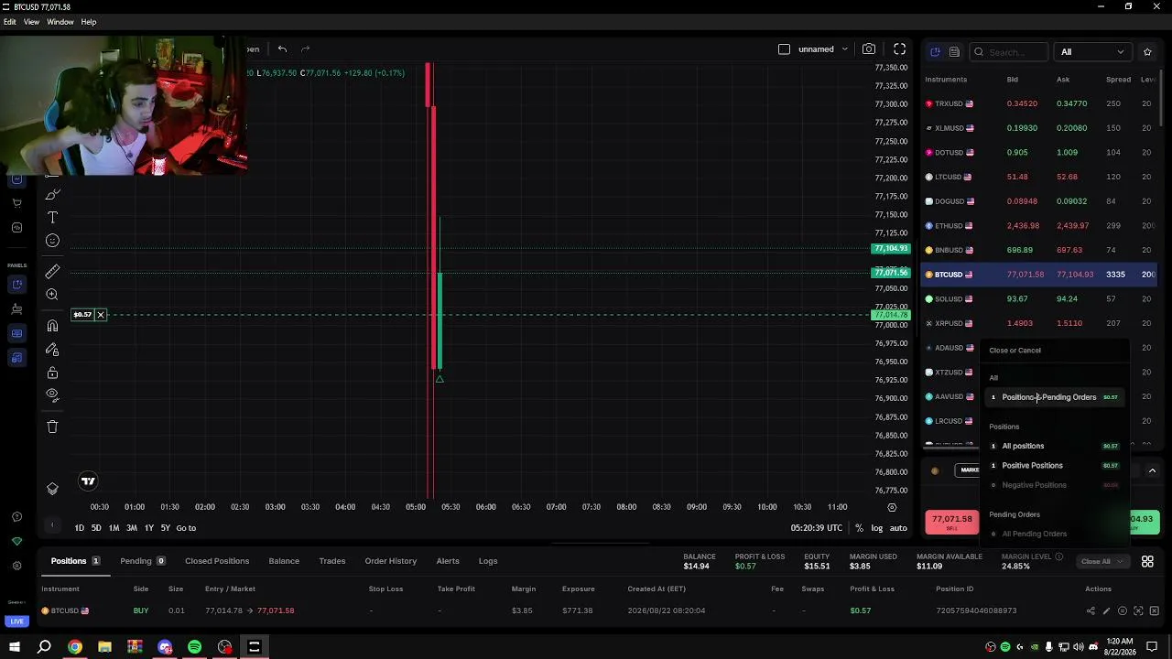Toggle hide all drawings eye icon
This screenshot has width=1172, height=659.
pos(52,395)
